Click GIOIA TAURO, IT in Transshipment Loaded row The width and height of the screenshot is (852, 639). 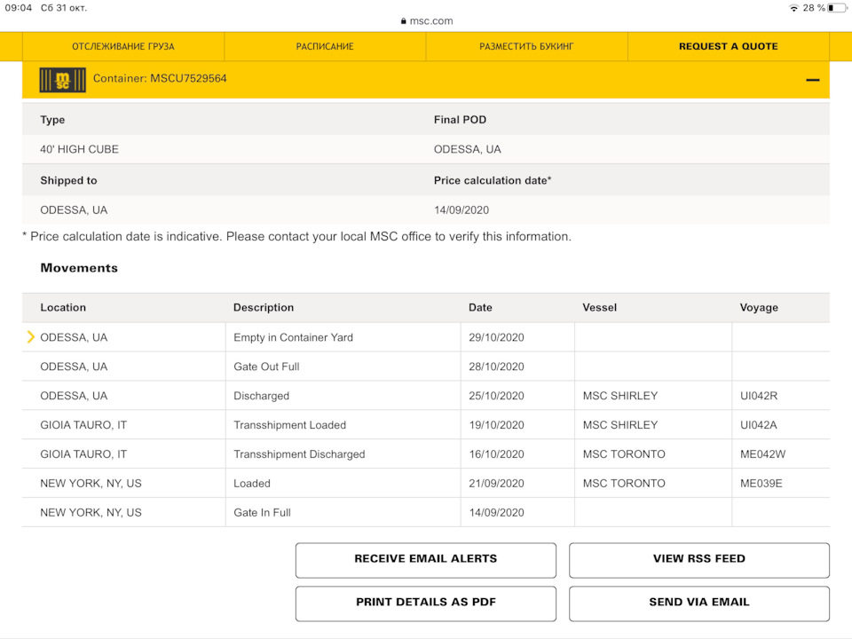pos(83,425)
